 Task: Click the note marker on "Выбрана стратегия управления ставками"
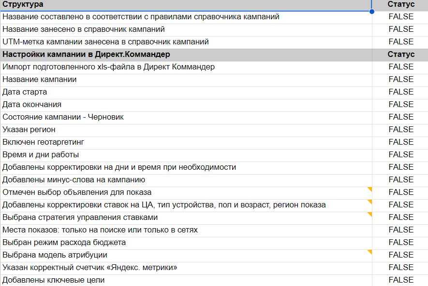pyautogui.click(x=370, y=214)
